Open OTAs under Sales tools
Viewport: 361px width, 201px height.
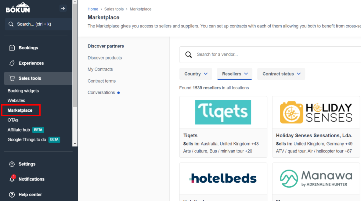pos(13,120)
